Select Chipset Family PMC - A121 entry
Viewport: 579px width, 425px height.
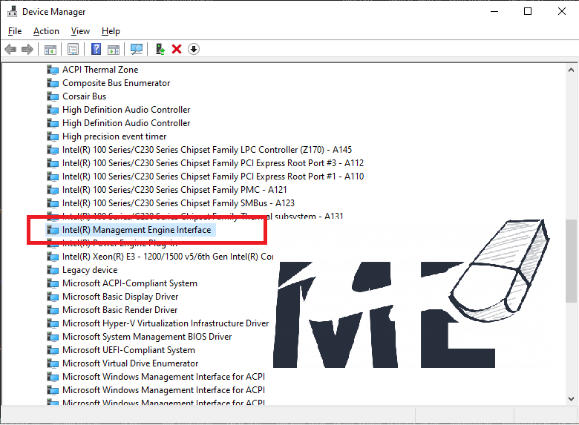point(174,190)
